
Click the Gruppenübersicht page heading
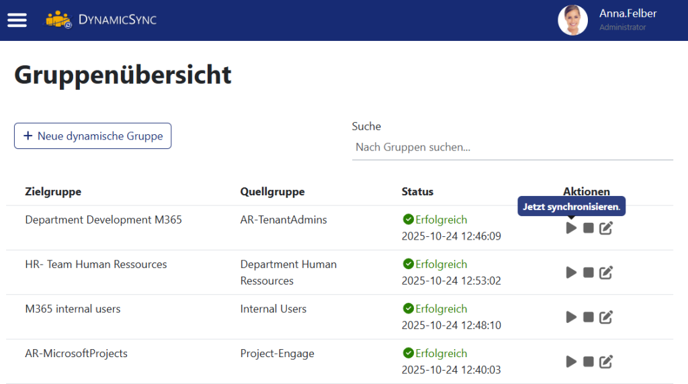pos(123,75)
